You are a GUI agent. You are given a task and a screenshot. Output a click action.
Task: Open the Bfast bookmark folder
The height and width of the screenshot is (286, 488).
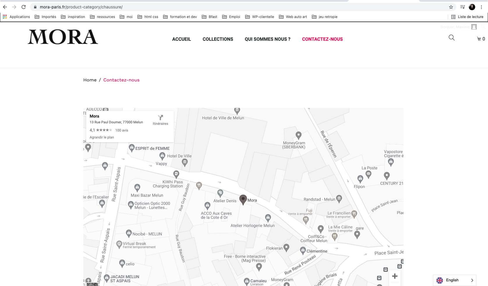click(x=210, y=17)
